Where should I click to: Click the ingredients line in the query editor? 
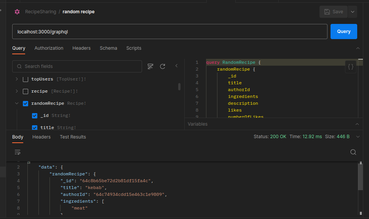[x=243, y=96]
